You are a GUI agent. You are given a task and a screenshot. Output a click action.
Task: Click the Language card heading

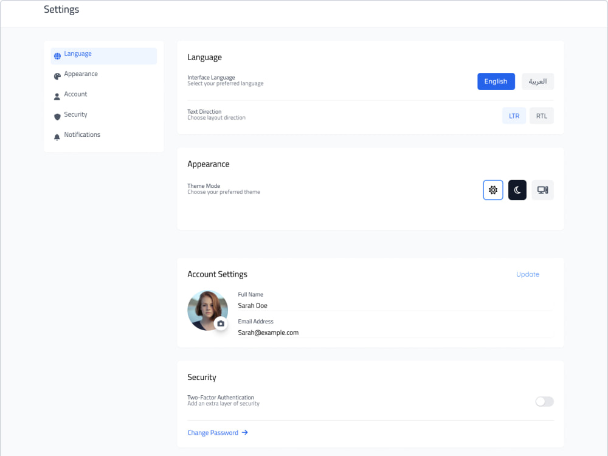pyautogui.click(x=204, y=57)
